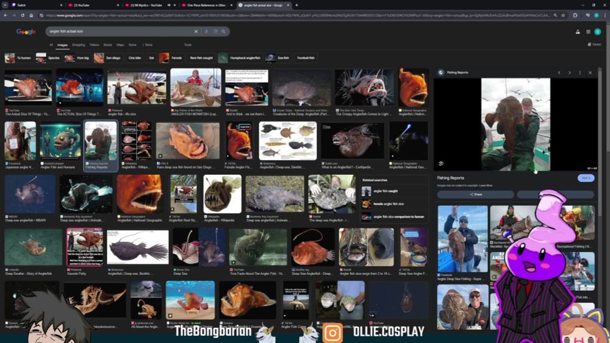Apply the 'San diego' filter chip
The height and width of the screenshot is (343, 610).
[108, 58]
